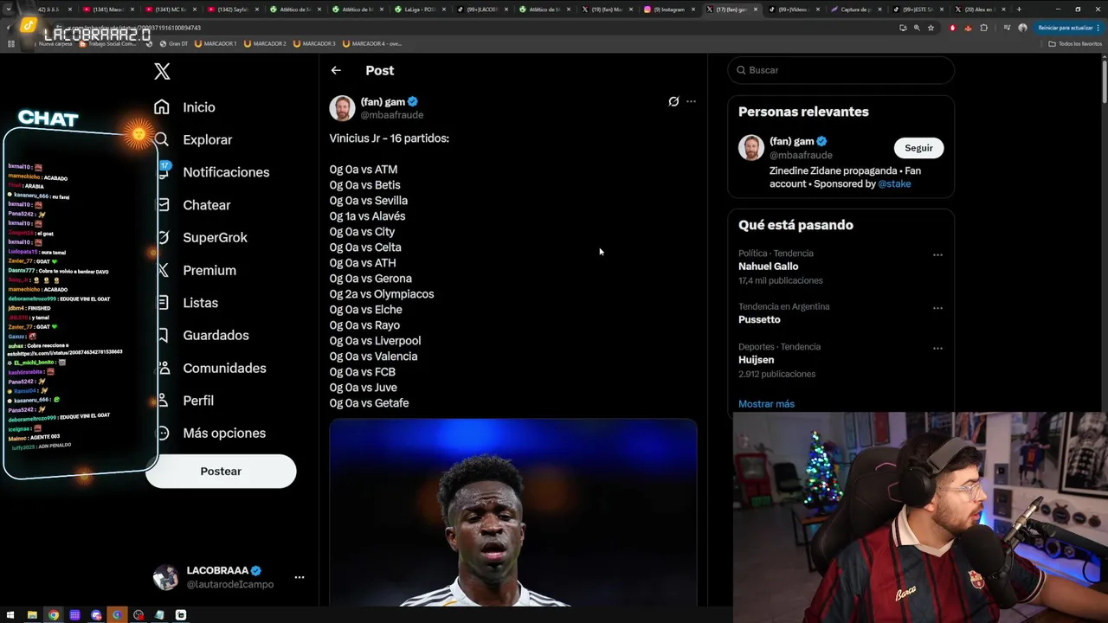This screenshot has height=623, width=1108.
Task: Open more options for Pussetto trend
Action: (937, 308)
